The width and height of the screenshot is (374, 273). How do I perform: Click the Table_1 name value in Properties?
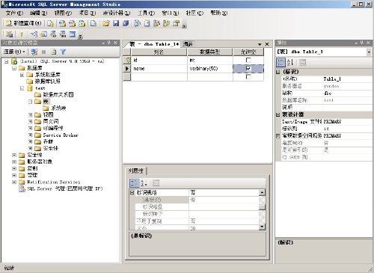tap(347, 79)
